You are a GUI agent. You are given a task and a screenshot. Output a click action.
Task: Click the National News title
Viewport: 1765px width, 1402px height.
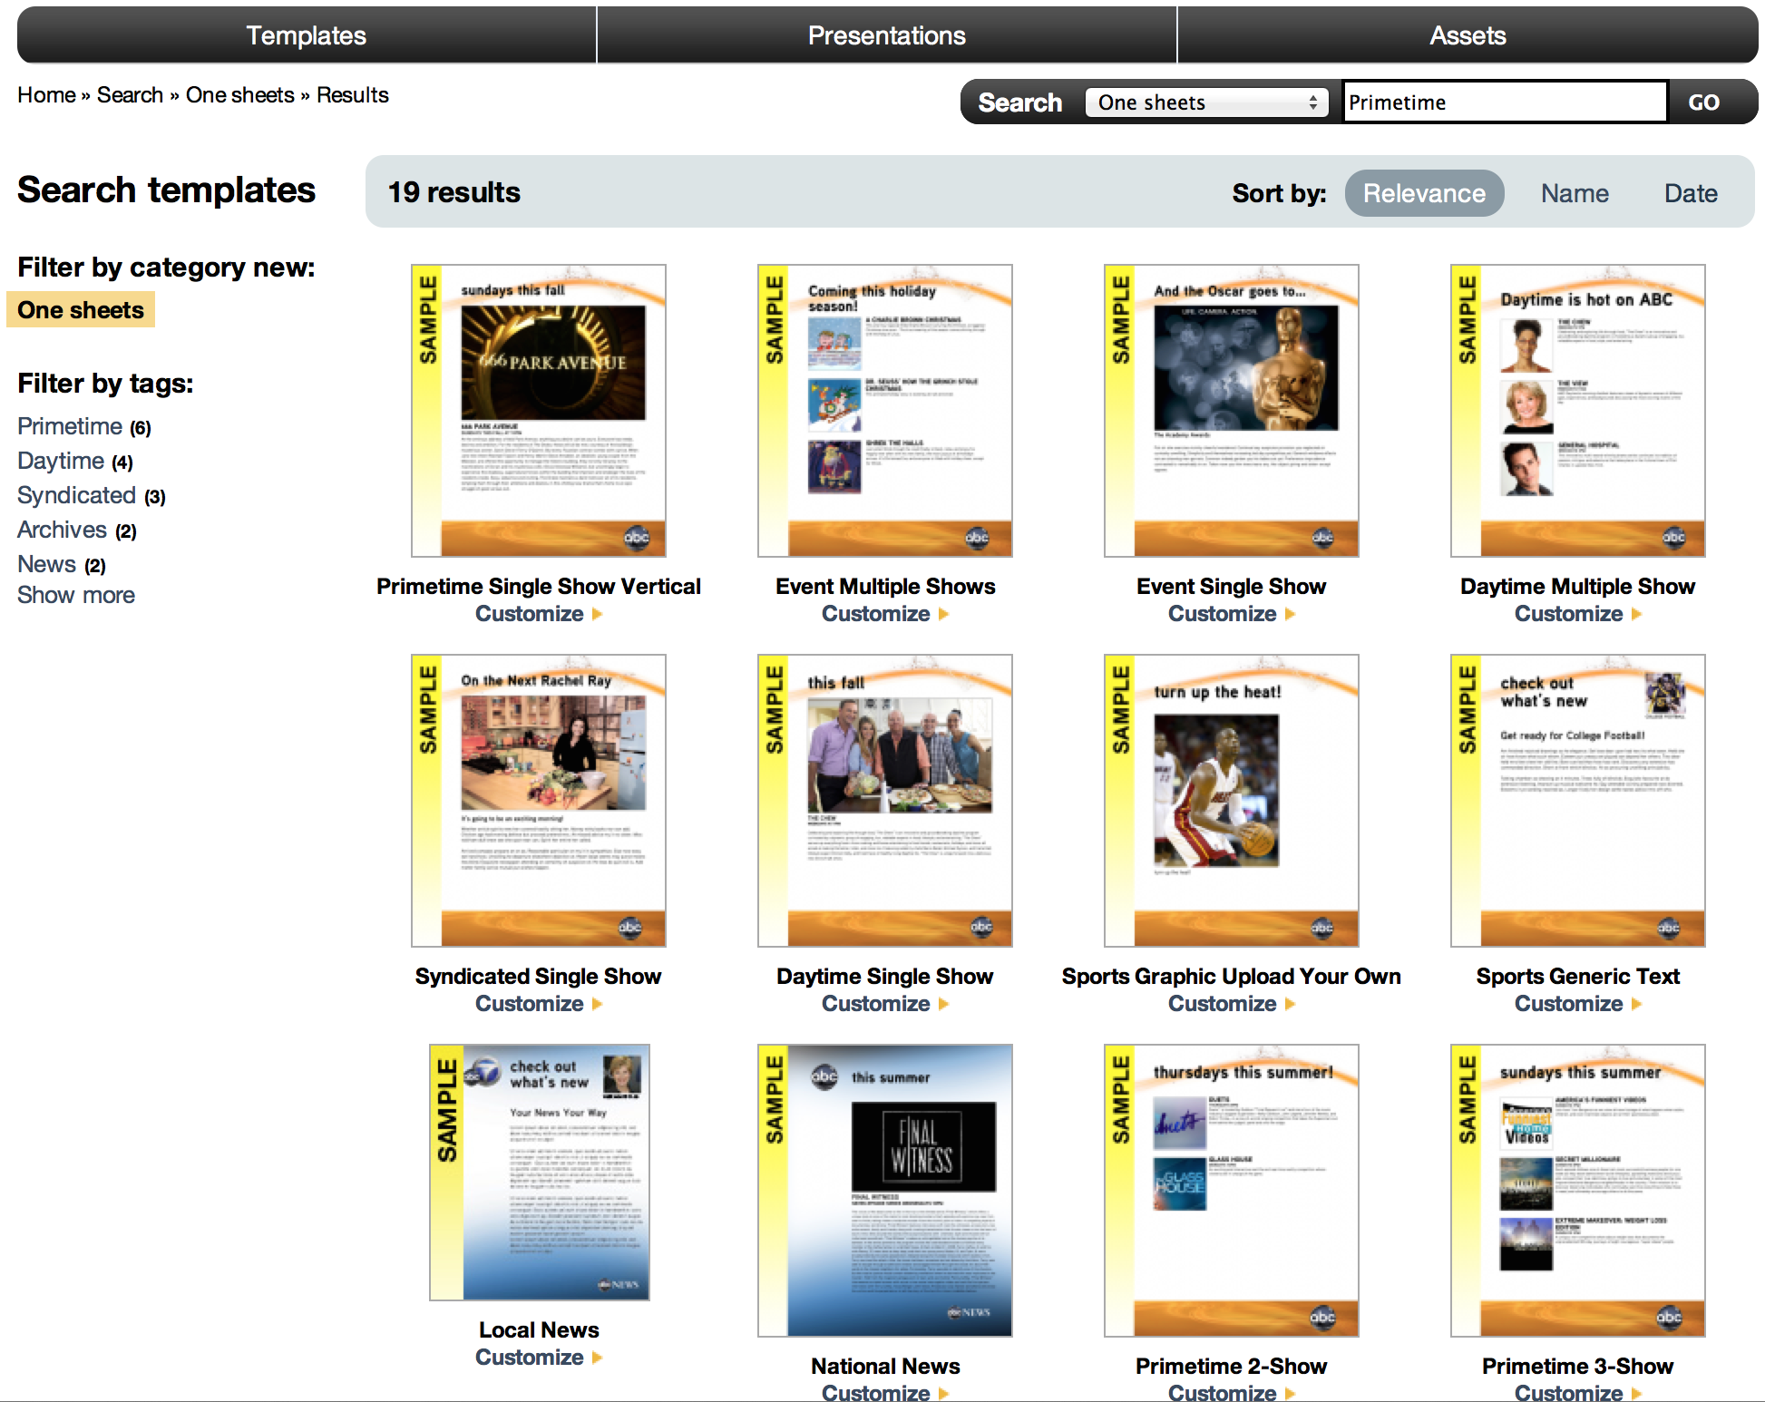click(x=885, y=1367)
